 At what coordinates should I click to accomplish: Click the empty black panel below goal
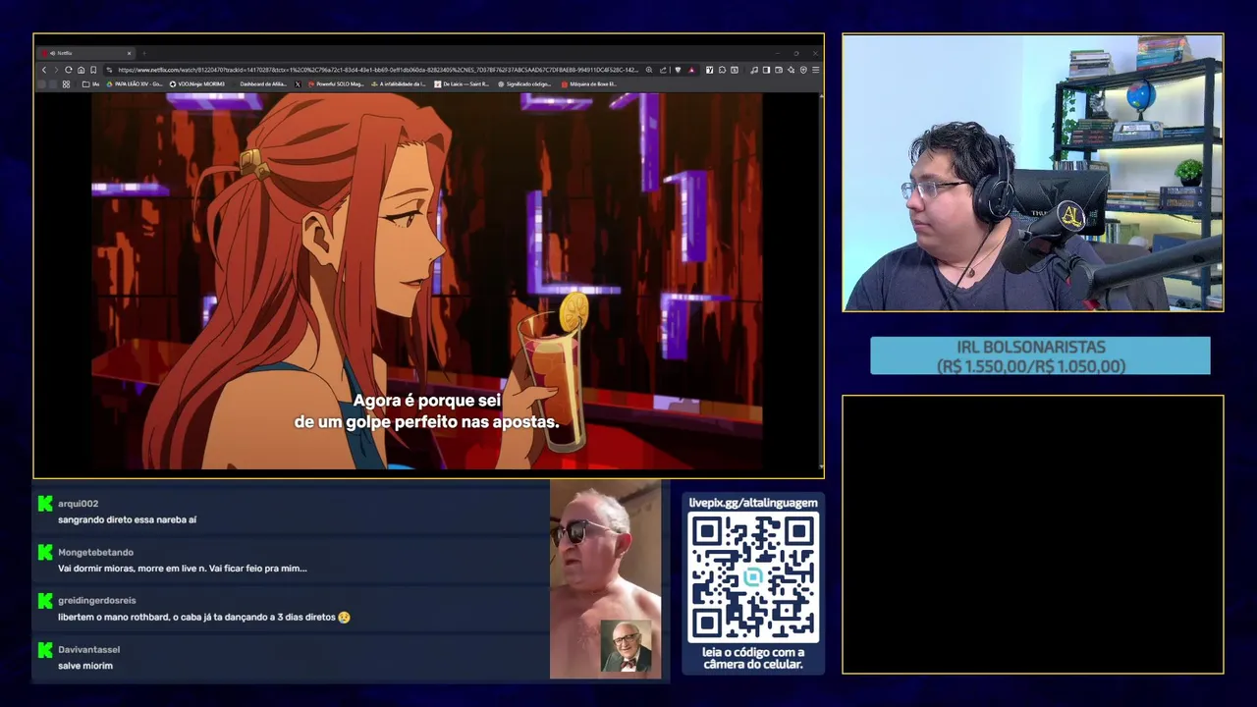click(1033, 534)
